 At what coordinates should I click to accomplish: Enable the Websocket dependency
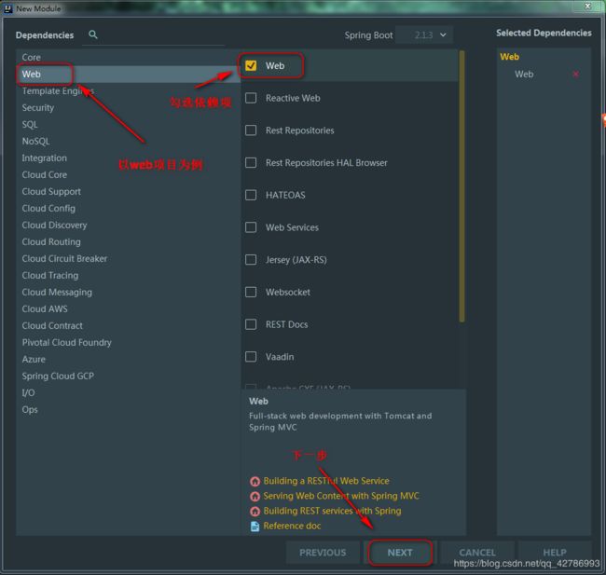tap(251, 292)
